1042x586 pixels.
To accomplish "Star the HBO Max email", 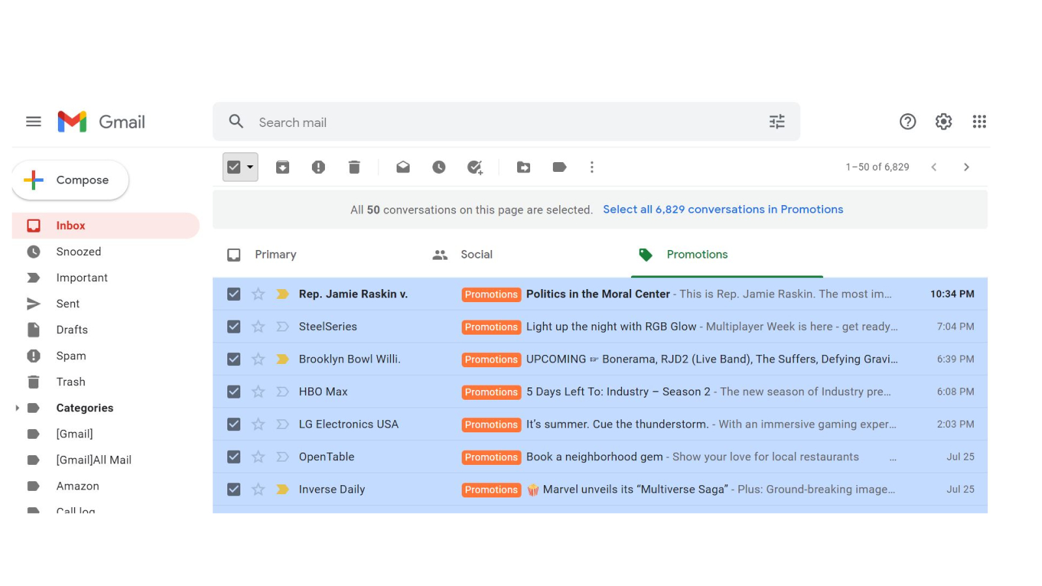I will click(259, 392).
